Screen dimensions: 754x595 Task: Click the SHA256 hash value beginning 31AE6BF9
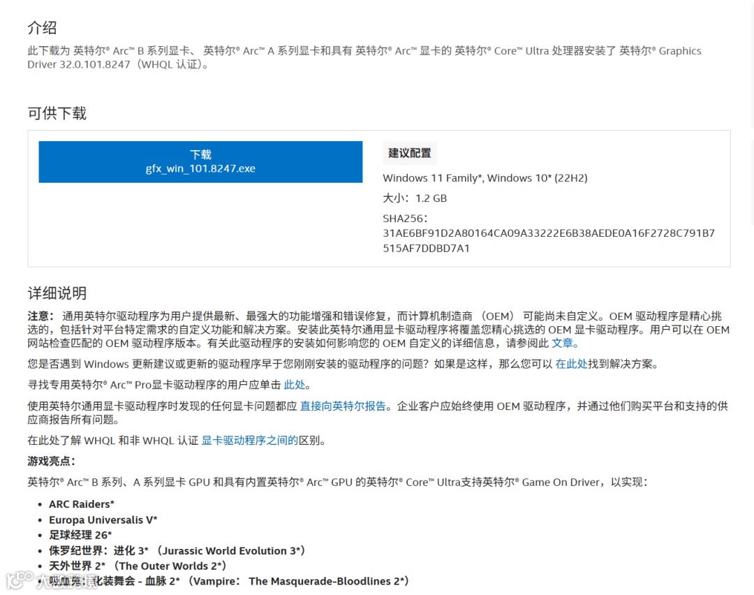coord(549,241)
